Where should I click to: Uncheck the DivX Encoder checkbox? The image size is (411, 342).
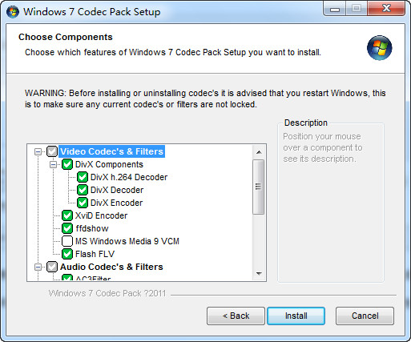(83, 203)
